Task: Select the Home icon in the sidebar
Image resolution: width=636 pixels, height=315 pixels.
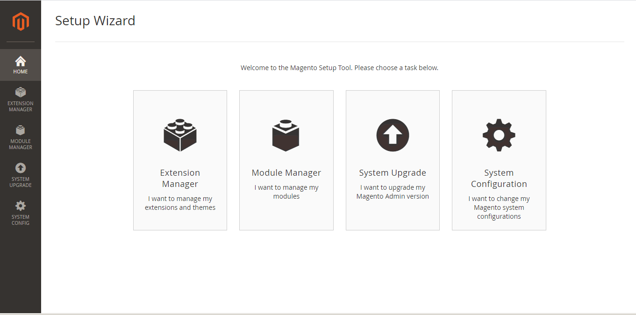Action: [21, 64]
